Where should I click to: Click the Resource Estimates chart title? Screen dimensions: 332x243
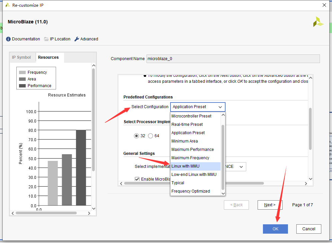click(67, 95)
